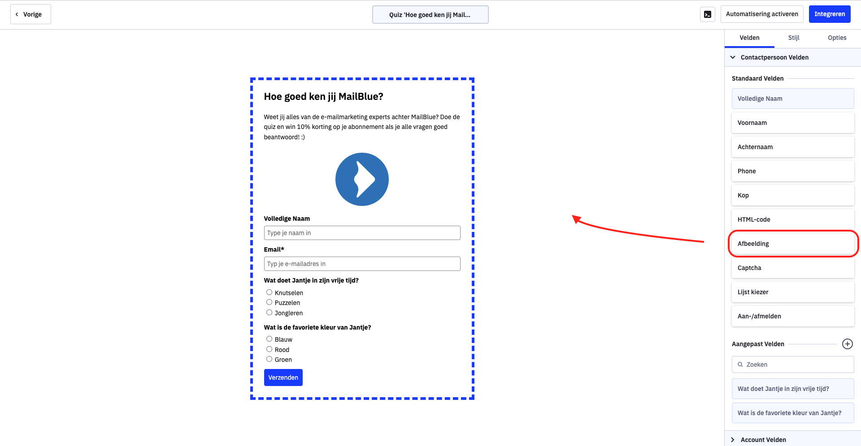Select the Afbeelding field block

click(792, 244)
